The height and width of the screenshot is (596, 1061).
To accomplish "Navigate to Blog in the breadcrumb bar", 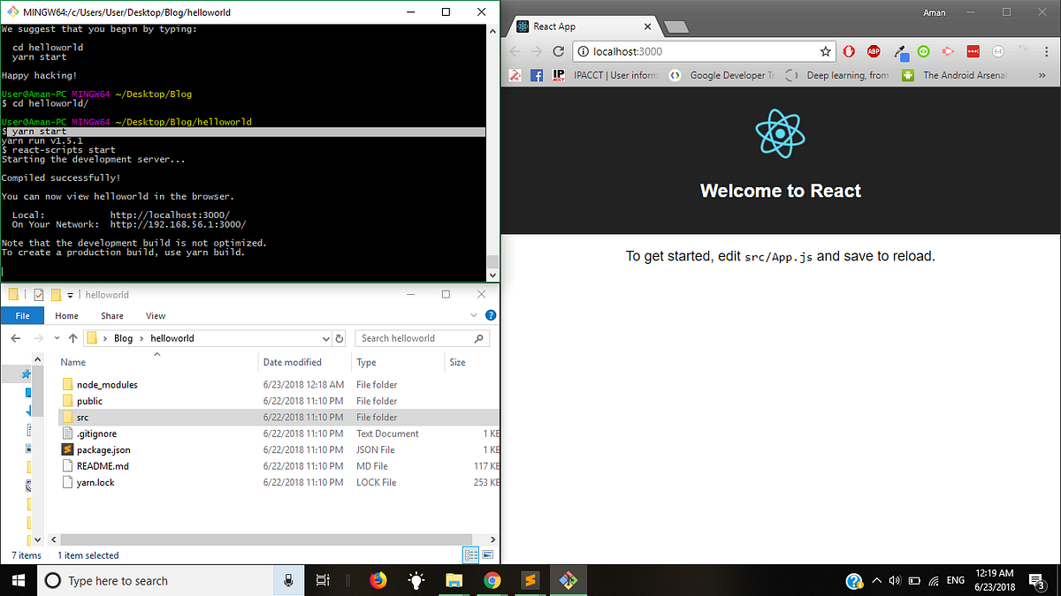I will tap(123, 337).
